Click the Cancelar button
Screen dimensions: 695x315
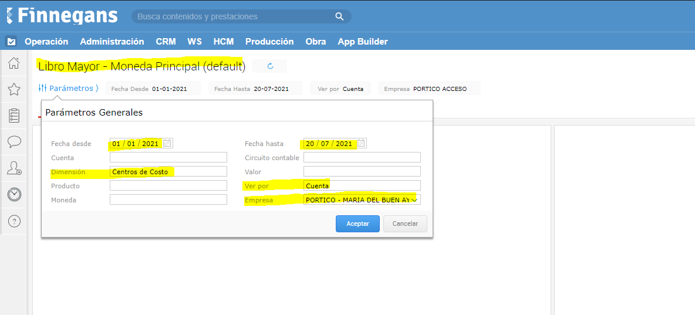(x=405, y=224)
